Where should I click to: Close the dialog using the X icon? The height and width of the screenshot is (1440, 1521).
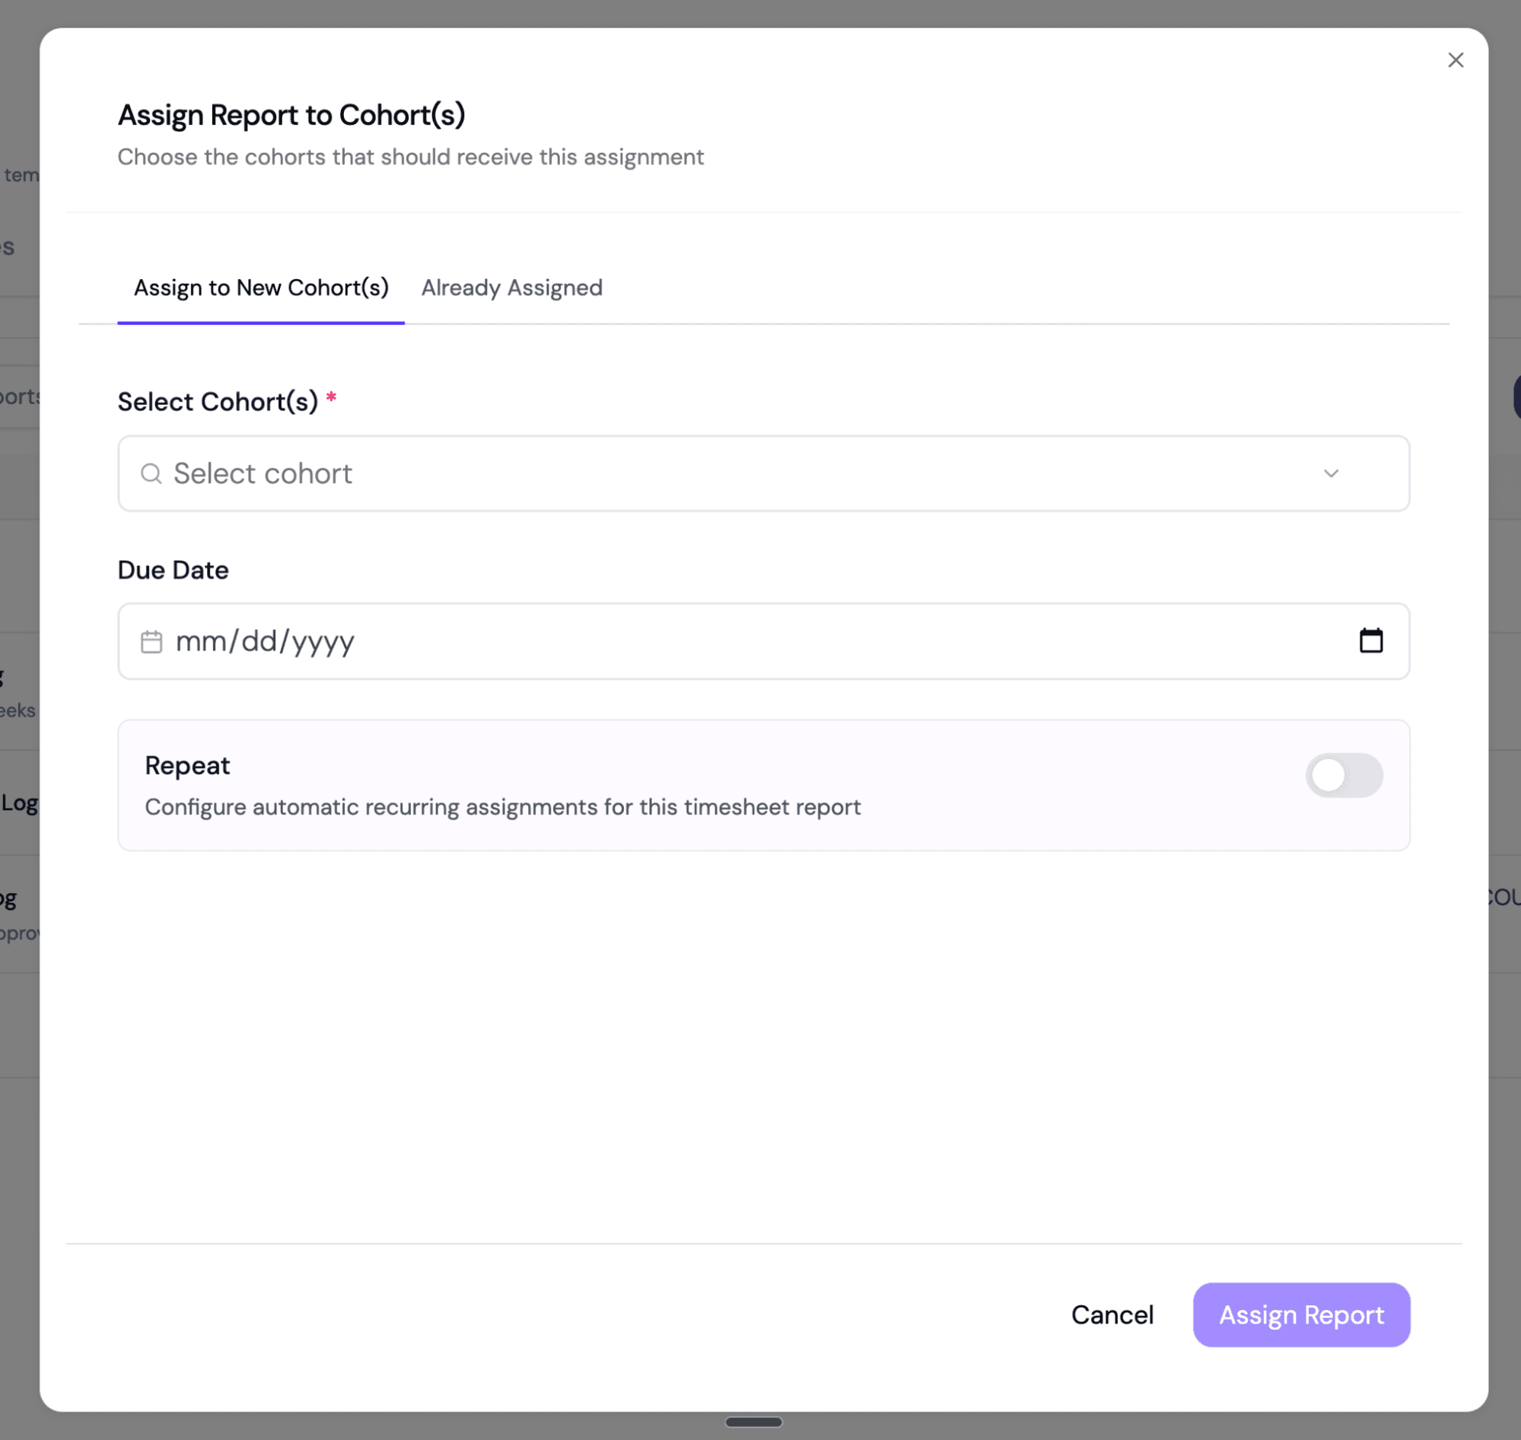1456,60
